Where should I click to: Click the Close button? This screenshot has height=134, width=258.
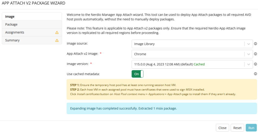tap(222, 128)
